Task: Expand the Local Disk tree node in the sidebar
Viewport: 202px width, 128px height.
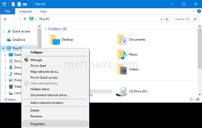Action: (5, 93)
